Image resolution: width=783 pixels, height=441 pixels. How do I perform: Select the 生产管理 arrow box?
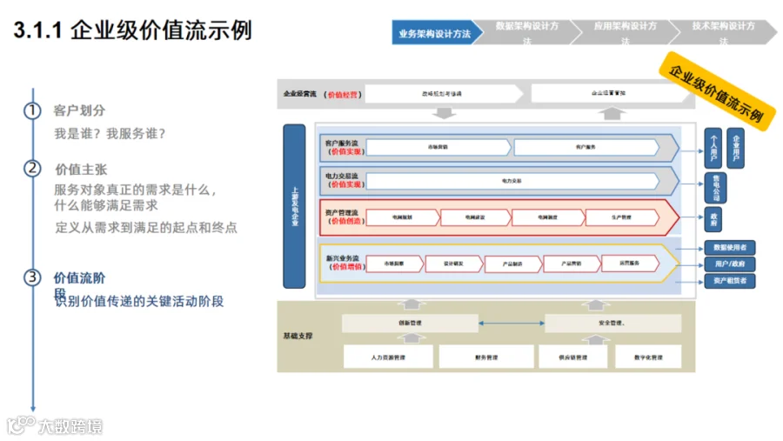pos(622,217)
